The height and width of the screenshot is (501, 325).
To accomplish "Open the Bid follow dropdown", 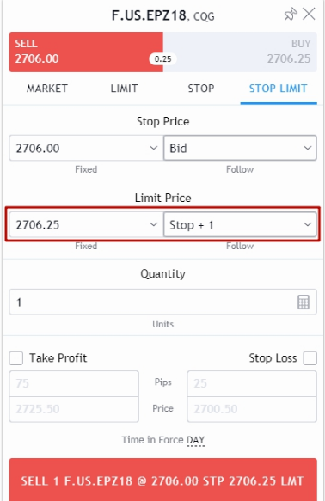I will coord(240,148).
